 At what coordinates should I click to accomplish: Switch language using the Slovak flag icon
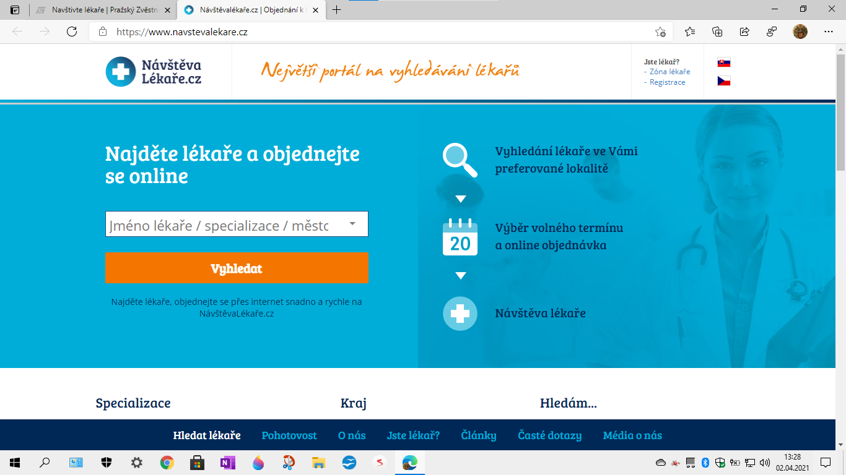tap(723, 62)
